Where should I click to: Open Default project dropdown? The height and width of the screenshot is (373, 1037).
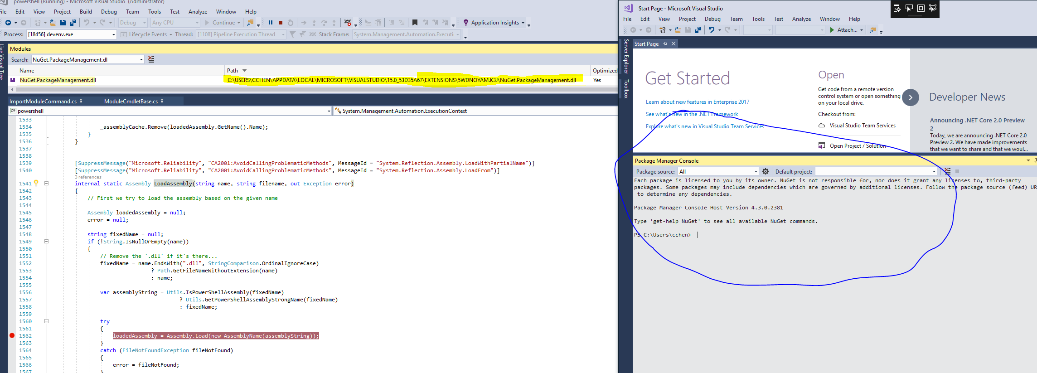[x=934, y=171]
